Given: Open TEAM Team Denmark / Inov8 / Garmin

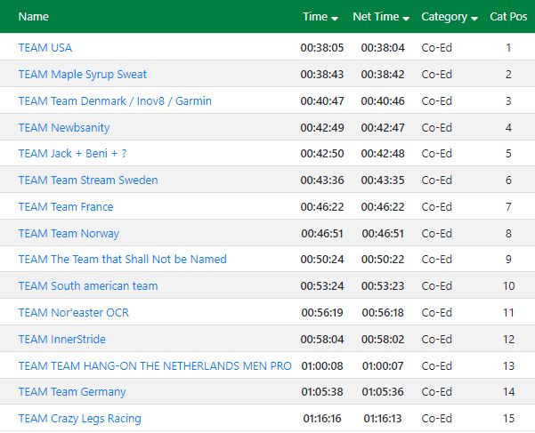Looking at the screenshot, I should pos(115,100).
